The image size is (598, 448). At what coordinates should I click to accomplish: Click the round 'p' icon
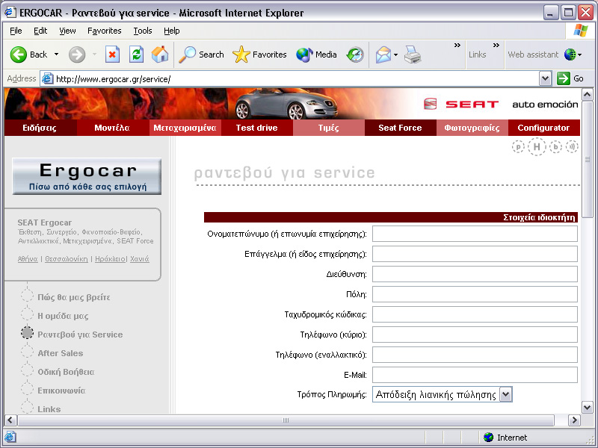tap(518, 146)
